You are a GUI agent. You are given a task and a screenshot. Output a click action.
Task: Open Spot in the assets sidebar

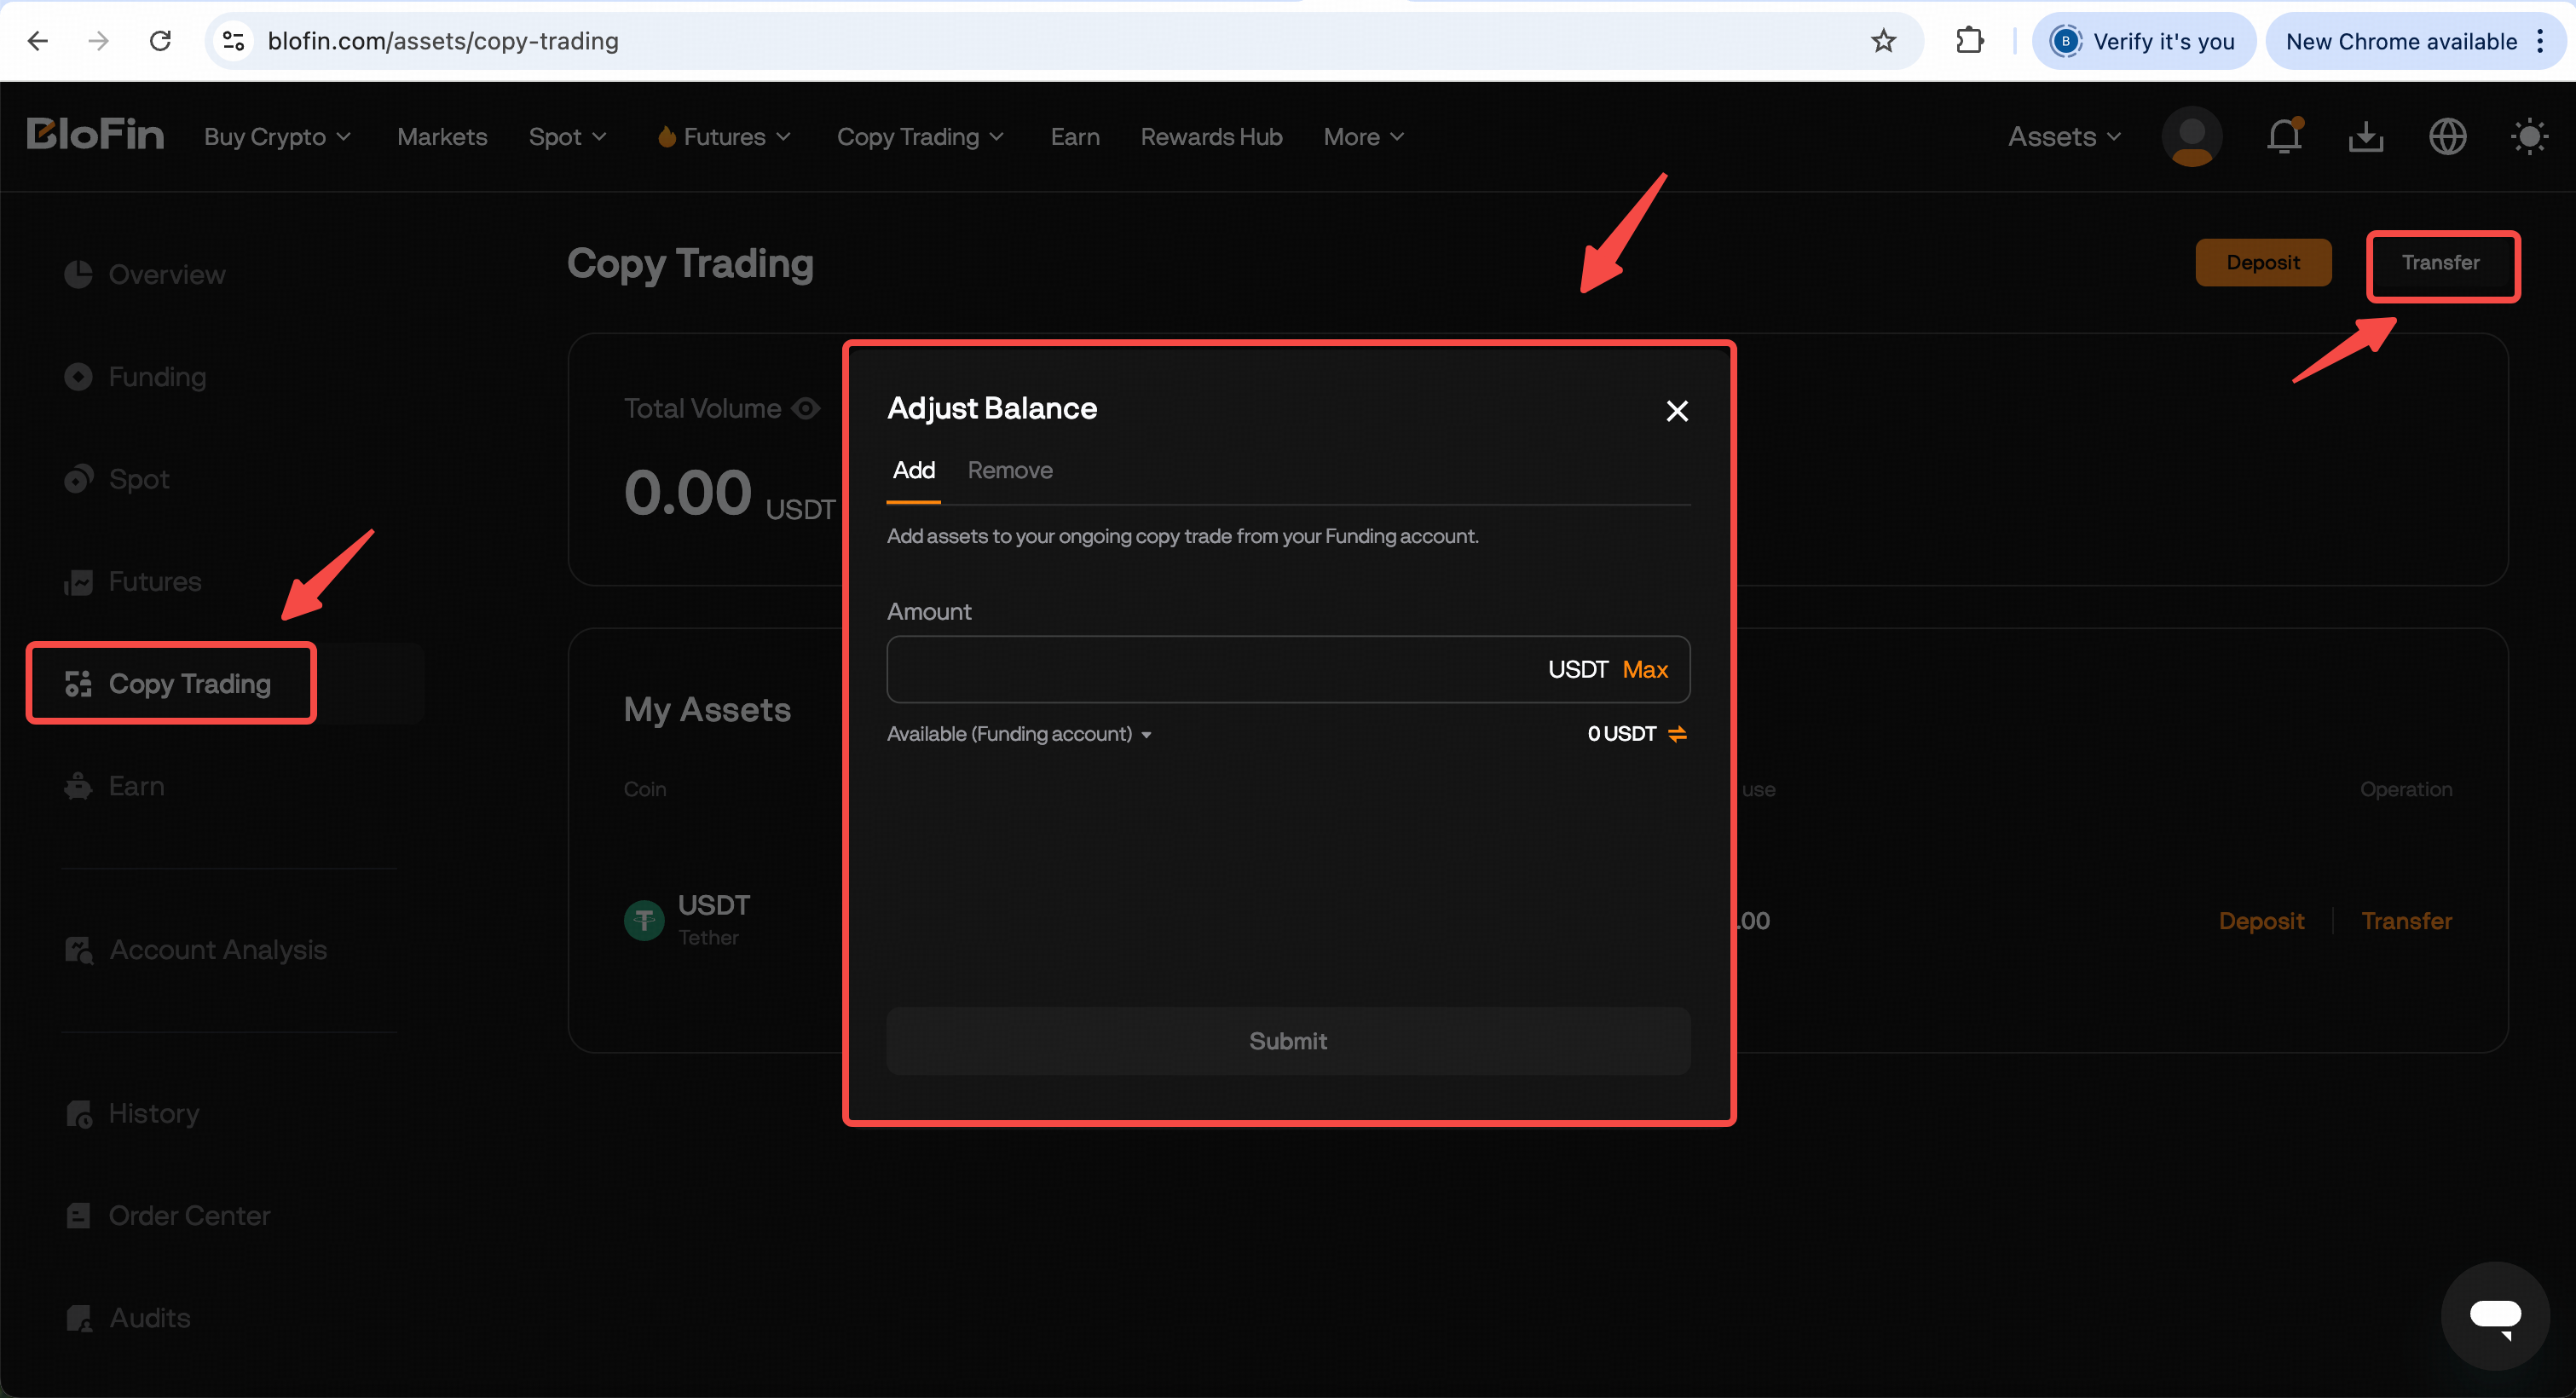(x=117, y=479)
